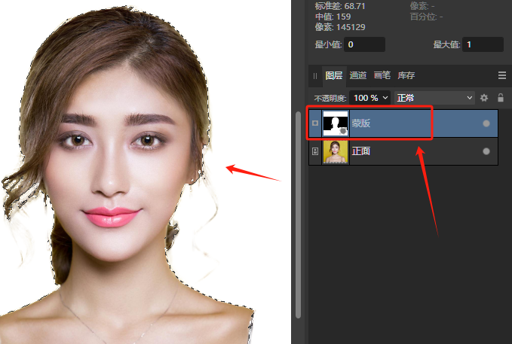
Task: Click the vertical scrollbar beside the canvas
Action: tap(299, 226)
